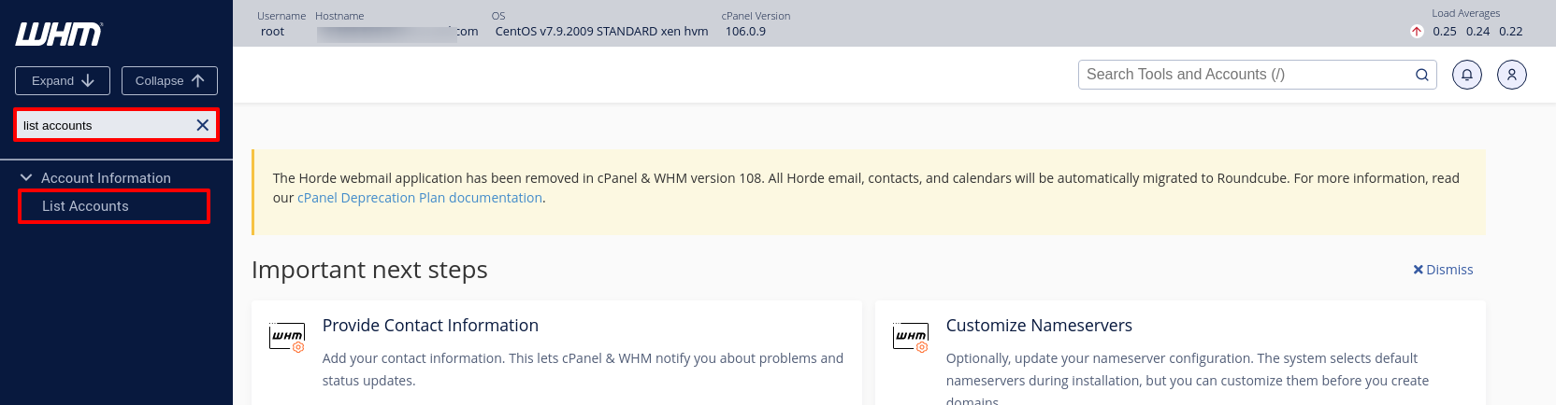The width and height of the screenshot is (1556, 405).
Task: Click the Important next steps heading
Action: [369, 270]
